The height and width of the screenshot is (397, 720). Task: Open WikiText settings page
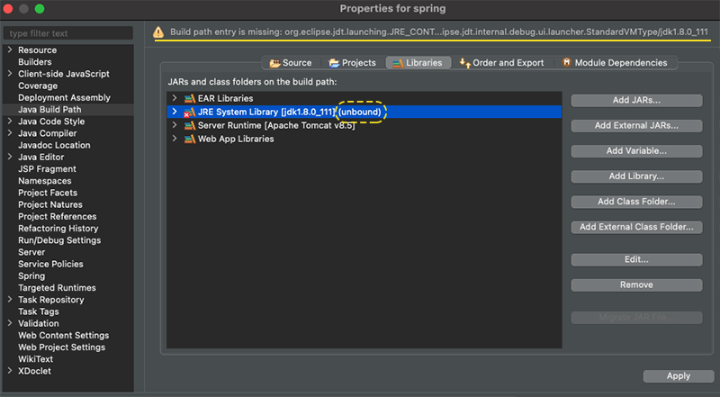tap(35, 359)
